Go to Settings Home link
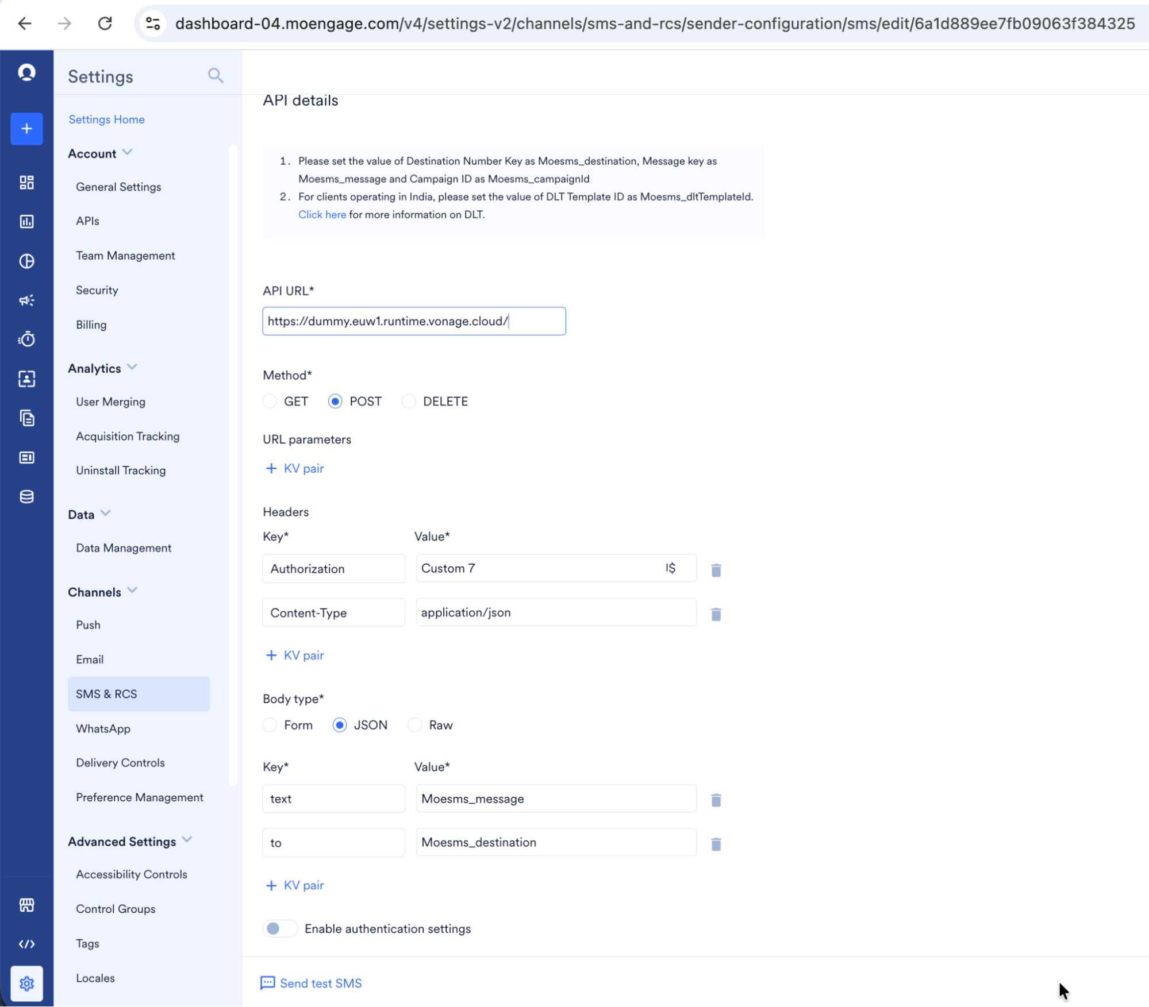The width and height of the screenshot is (1149, 1007). coord(106,119)
